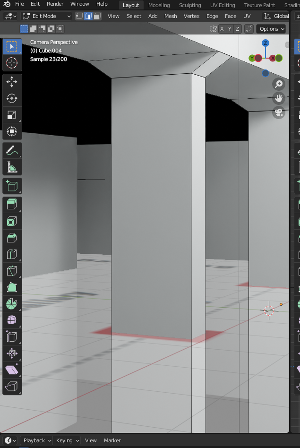Set selection mode to invert
The width and height of the screenshot is (300, 448).
(x=51, y=28)
